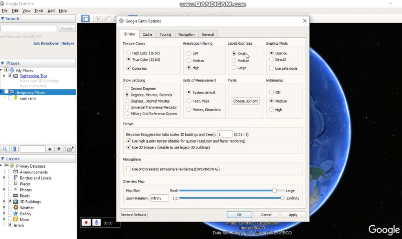The width and height of the screenshot is (402, 239).
Task: Check the Roads layer checkbox
Action: pos(11,196)
